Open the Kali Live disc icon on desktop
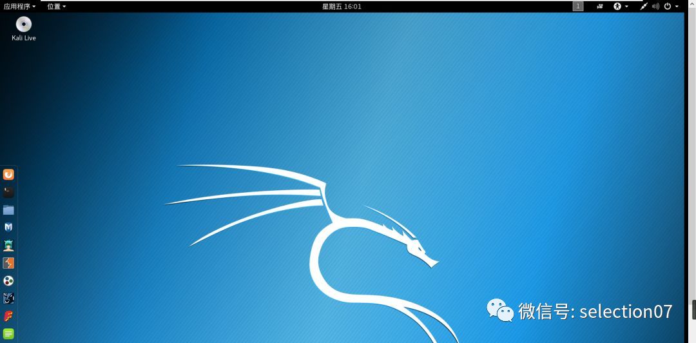Viewport: 696px width, 343px height. 24,24
